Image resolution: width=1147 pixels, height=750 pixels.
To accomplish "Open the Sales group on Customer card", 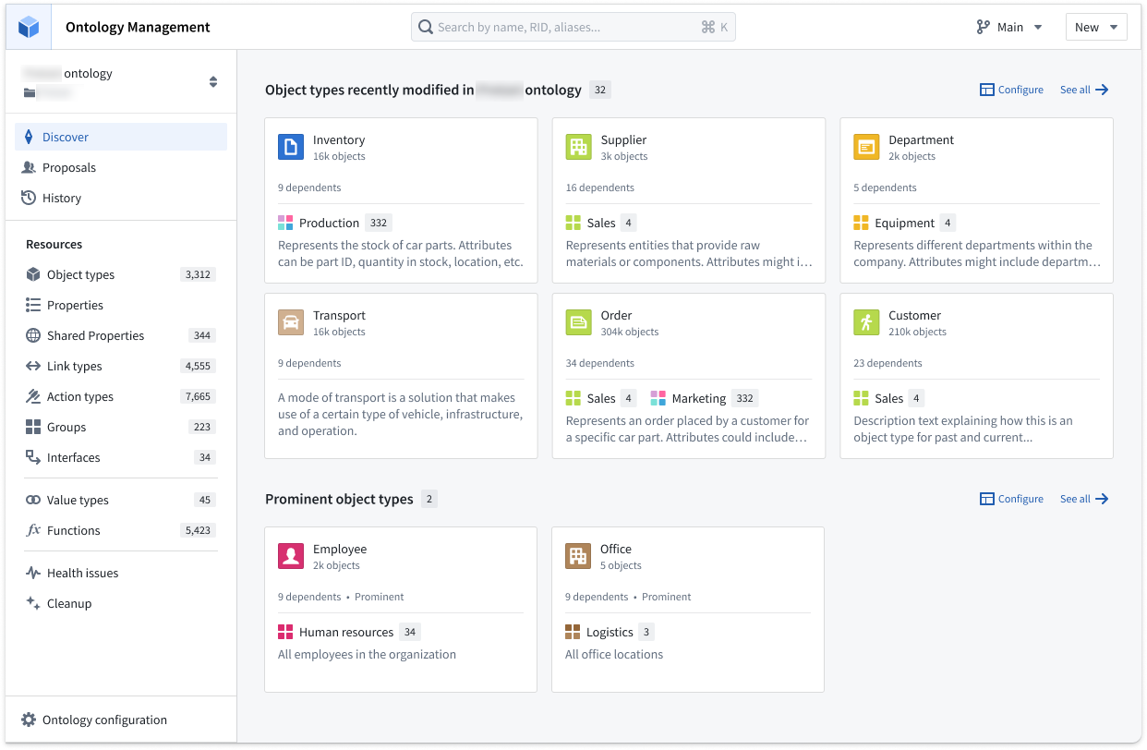I will (x=888, y=398).
